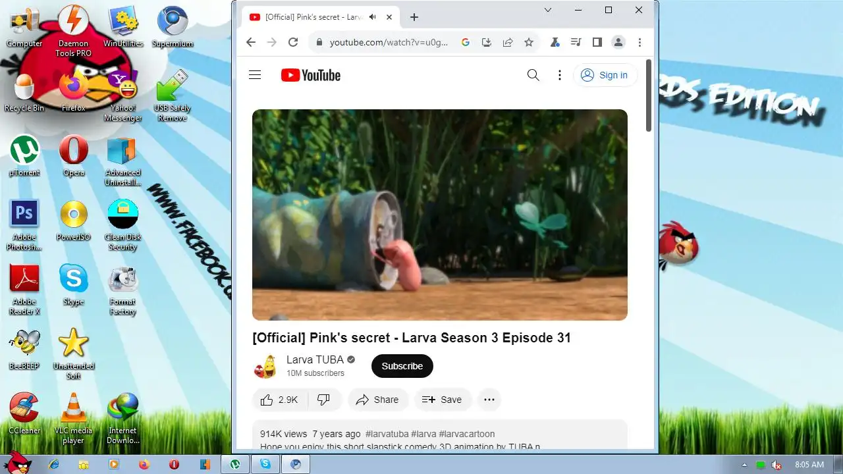Open Advanced Uninstaller desktop icon
843x474 pixels.
(122, 161)
